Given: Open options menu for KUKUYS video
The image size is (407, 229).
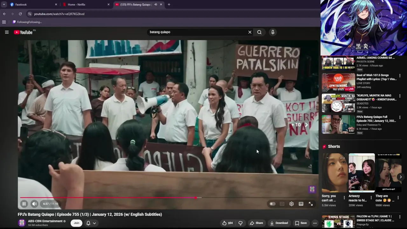Looking at the screenshot, I should pyautogui.click(x=400, y=96).
